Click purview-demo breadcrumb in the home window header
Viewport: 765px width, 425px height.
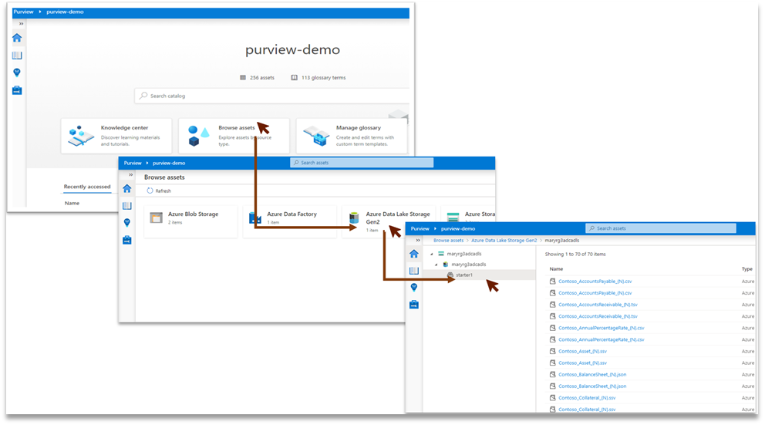pyautogui.click(x=65, y=12)
